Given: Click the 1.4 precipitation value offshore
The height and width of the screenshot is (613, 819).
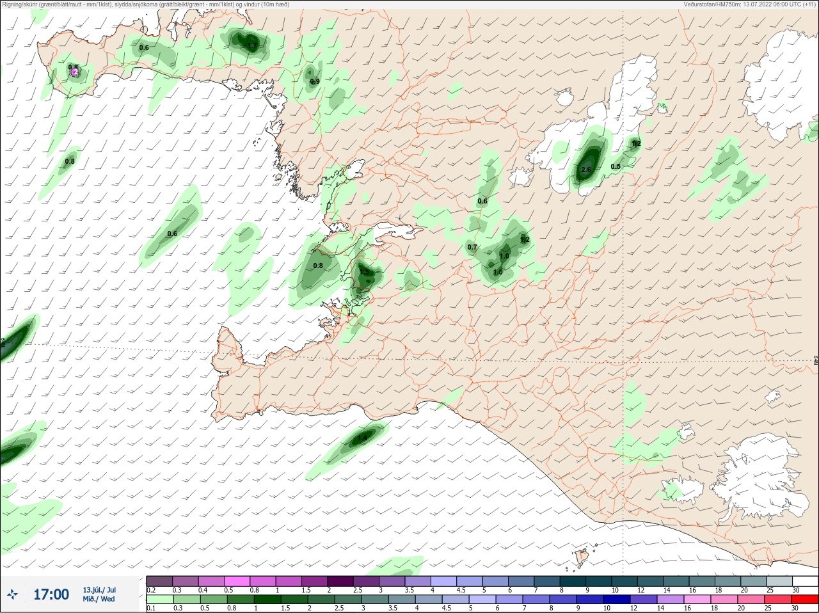Looking at the screenshot, I should [x=362, y=438].
